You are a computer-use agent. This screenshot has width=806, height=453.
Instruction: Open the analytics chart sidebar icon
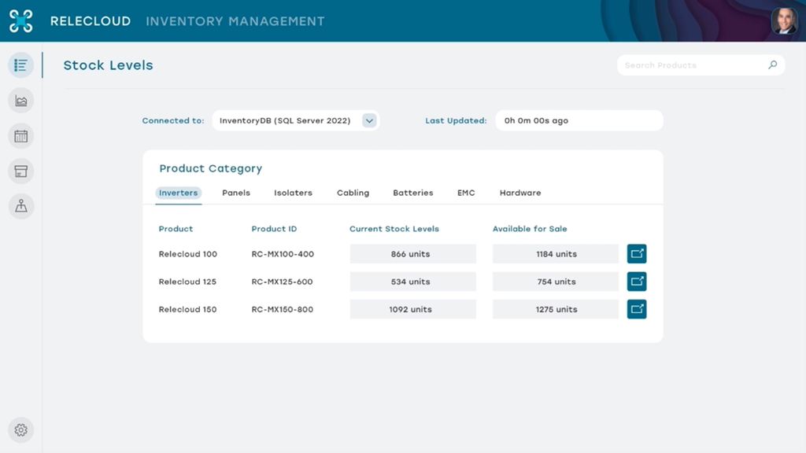coord(21,101)
